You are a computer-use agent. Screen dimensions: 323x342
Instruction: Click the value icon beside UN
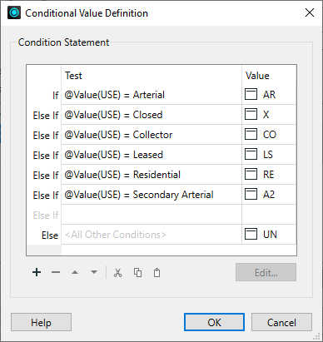(x=251, y=234)
